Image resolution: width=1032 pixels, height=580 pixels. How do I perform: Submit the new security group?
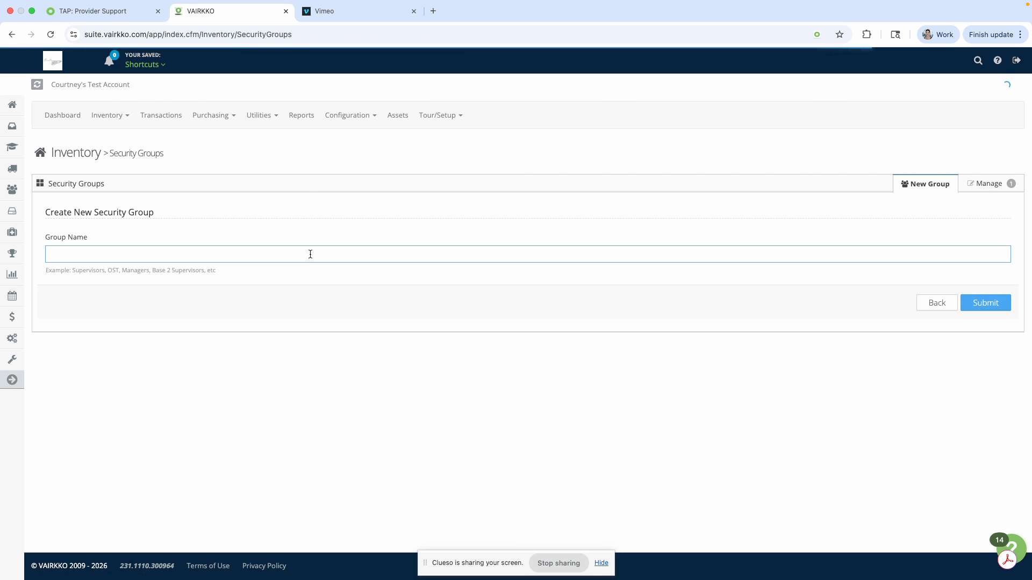point(985,303)
